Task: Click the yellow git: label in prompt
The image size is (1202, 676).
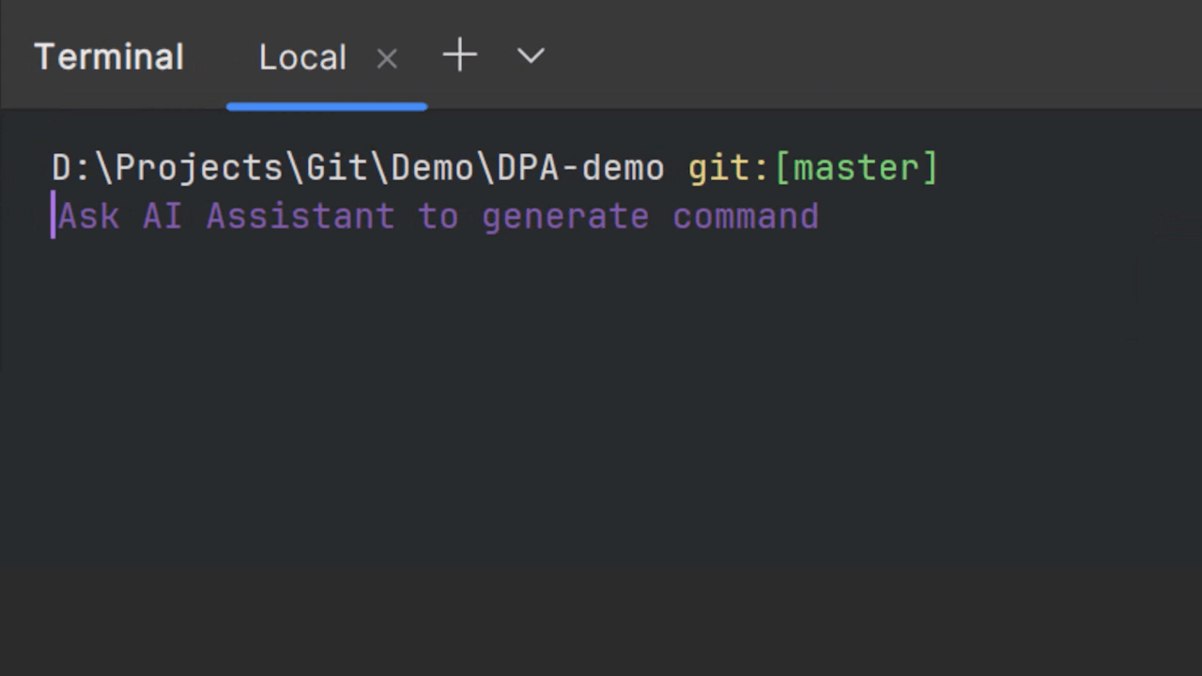Action: click(729, 168)
